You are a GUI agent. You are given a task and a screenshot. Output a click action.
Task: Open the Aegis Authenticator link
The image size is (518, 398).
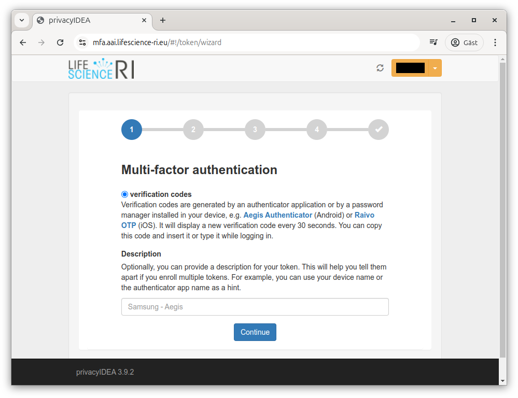point(278,215)
